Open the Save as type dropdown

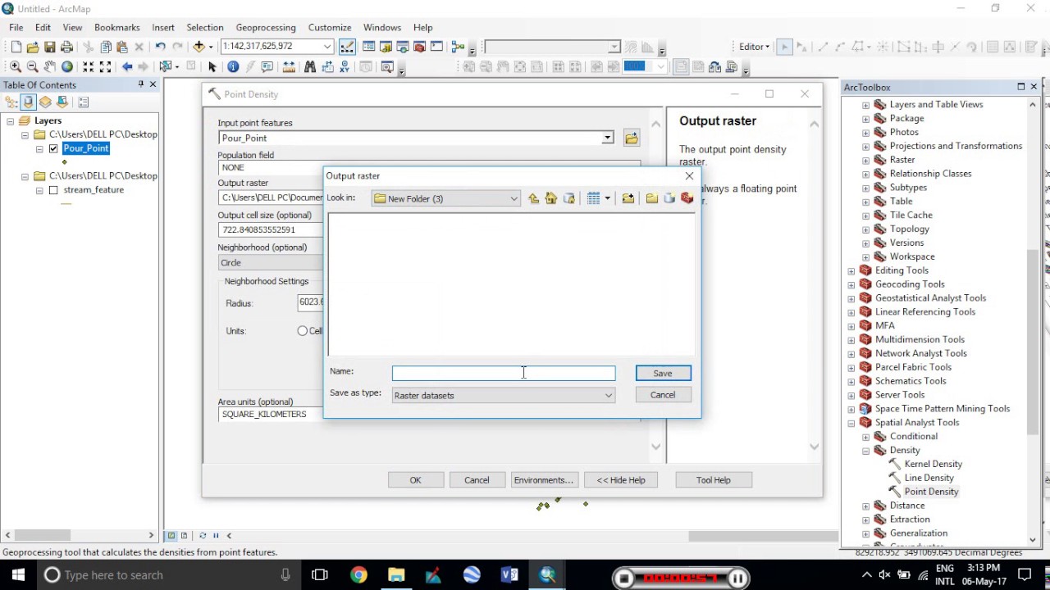(609, 396)
